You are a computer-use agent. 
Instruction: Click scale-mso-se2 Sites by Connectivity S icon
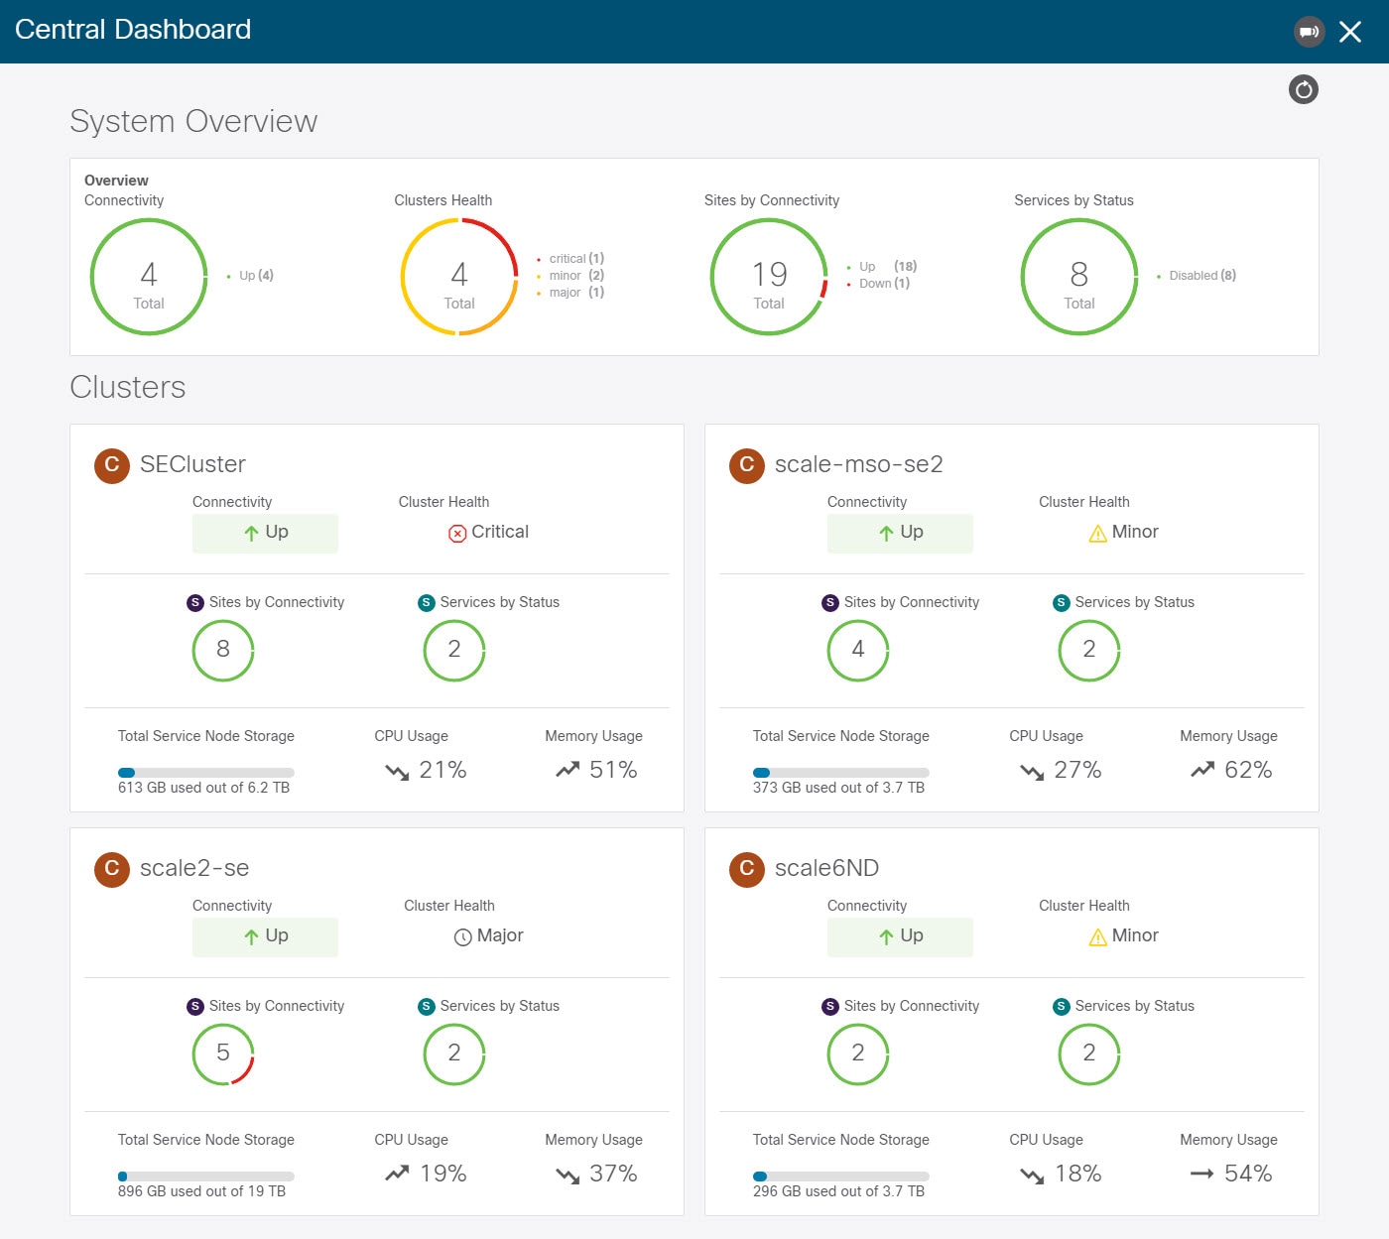[x=830, y=603]
